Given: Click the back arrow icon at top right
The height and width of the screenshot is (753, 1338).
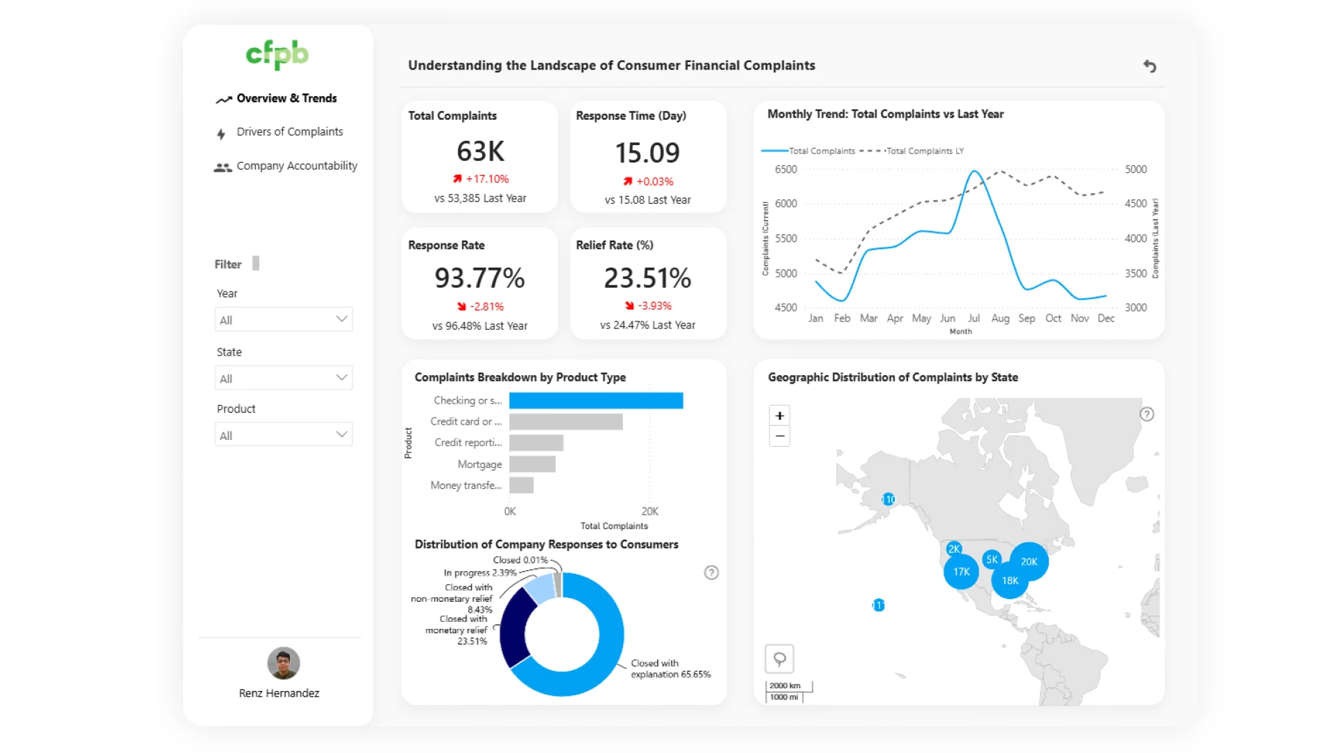Looking at the screenshot, I should [x=1150, y=66].
